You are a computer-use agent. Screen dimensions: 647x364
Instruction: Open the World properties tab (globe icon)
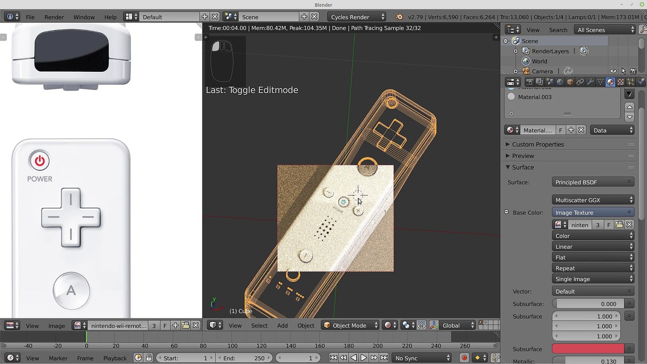(560, 82)
